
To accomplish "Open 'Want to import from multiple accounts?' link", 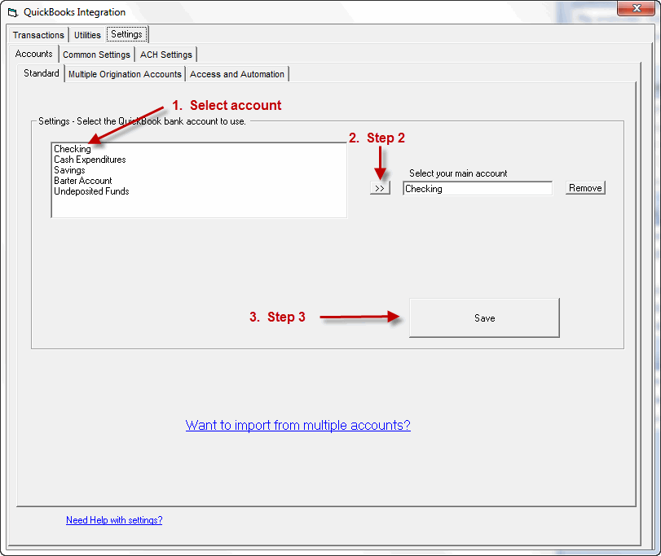I will [x=298, y=425].
